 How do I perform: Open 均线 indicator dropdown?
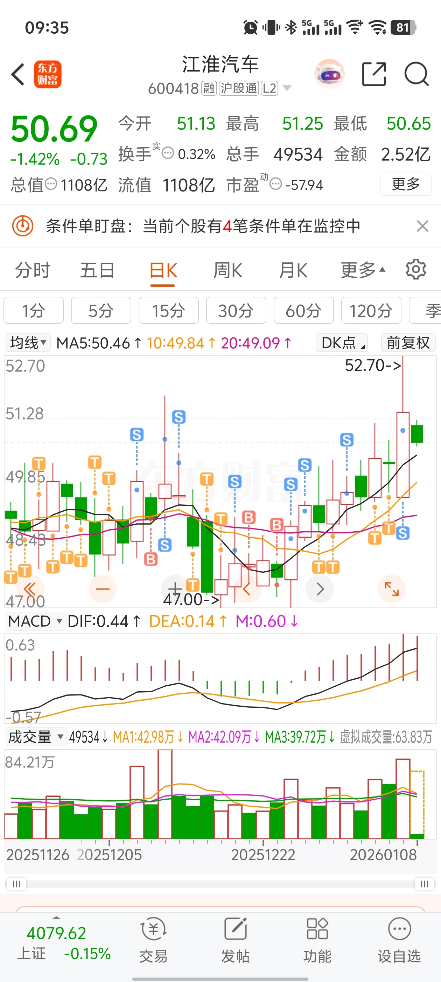(28, 343)
